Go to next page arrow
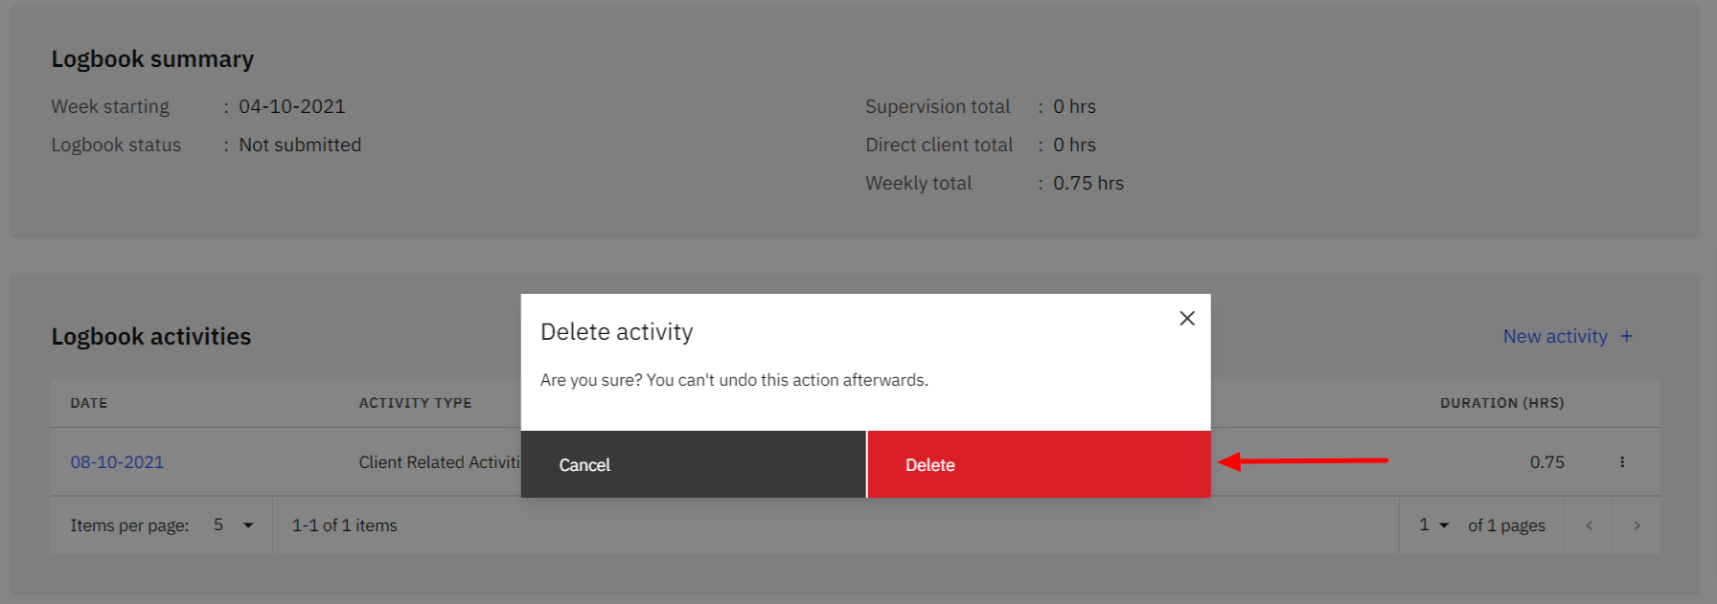The width and height of the screenshot is (1717, 604). tap(1637, 526)
